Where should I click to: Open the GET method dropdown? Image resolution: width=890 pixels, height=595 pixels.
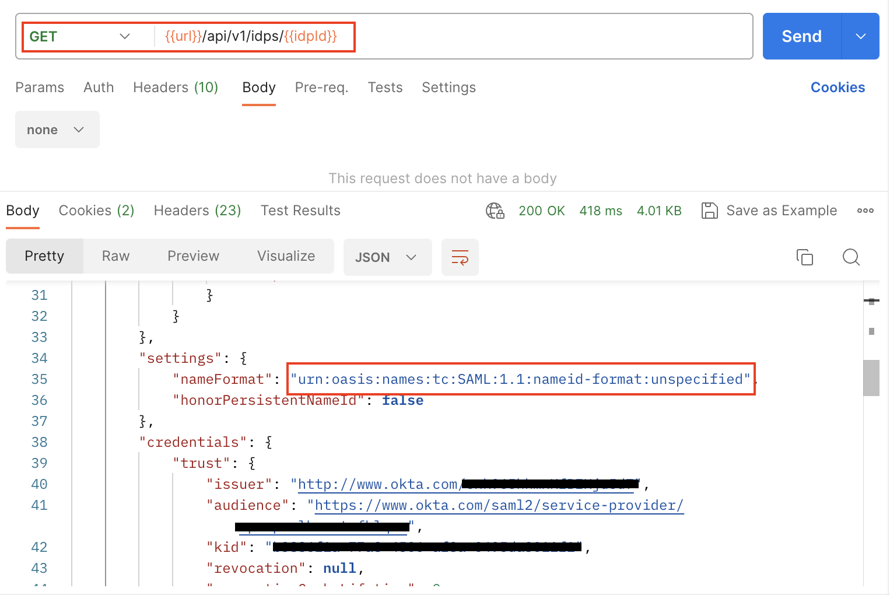(80, 37)
